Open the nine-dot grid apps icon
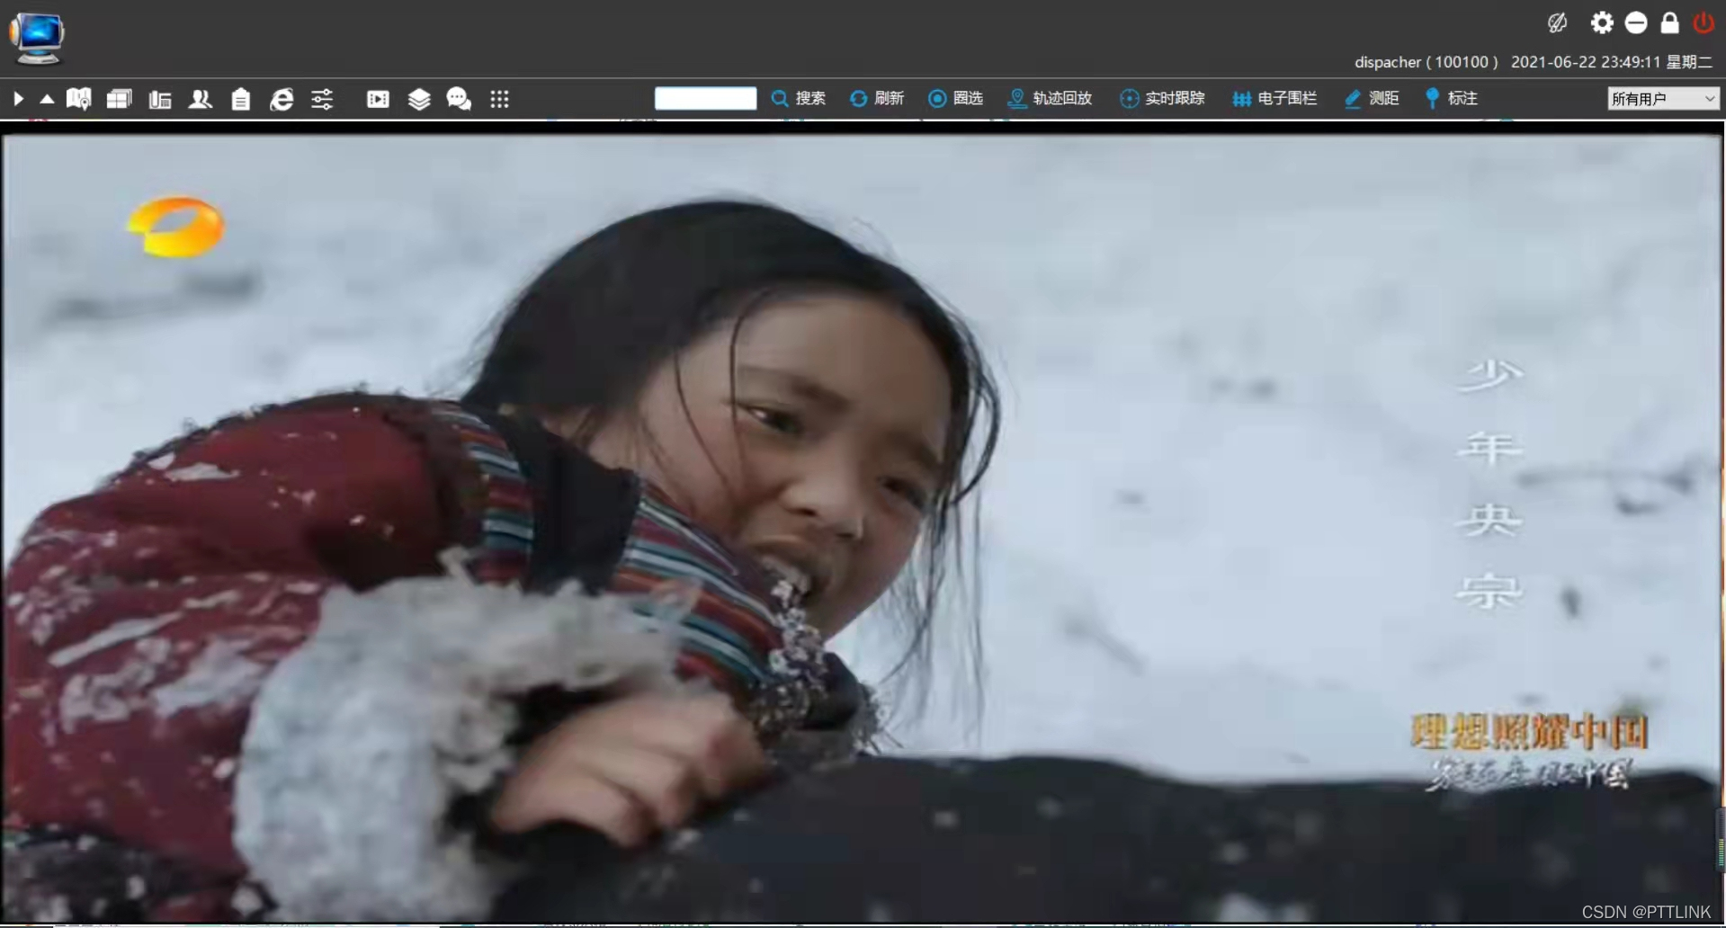 click(x=500, y=99)
